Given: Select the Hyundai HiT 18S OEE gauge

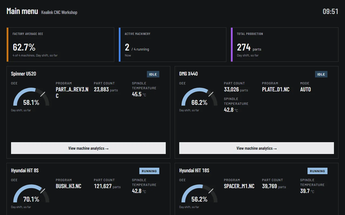Looking at the screenshot, I should tap(199, 193).
